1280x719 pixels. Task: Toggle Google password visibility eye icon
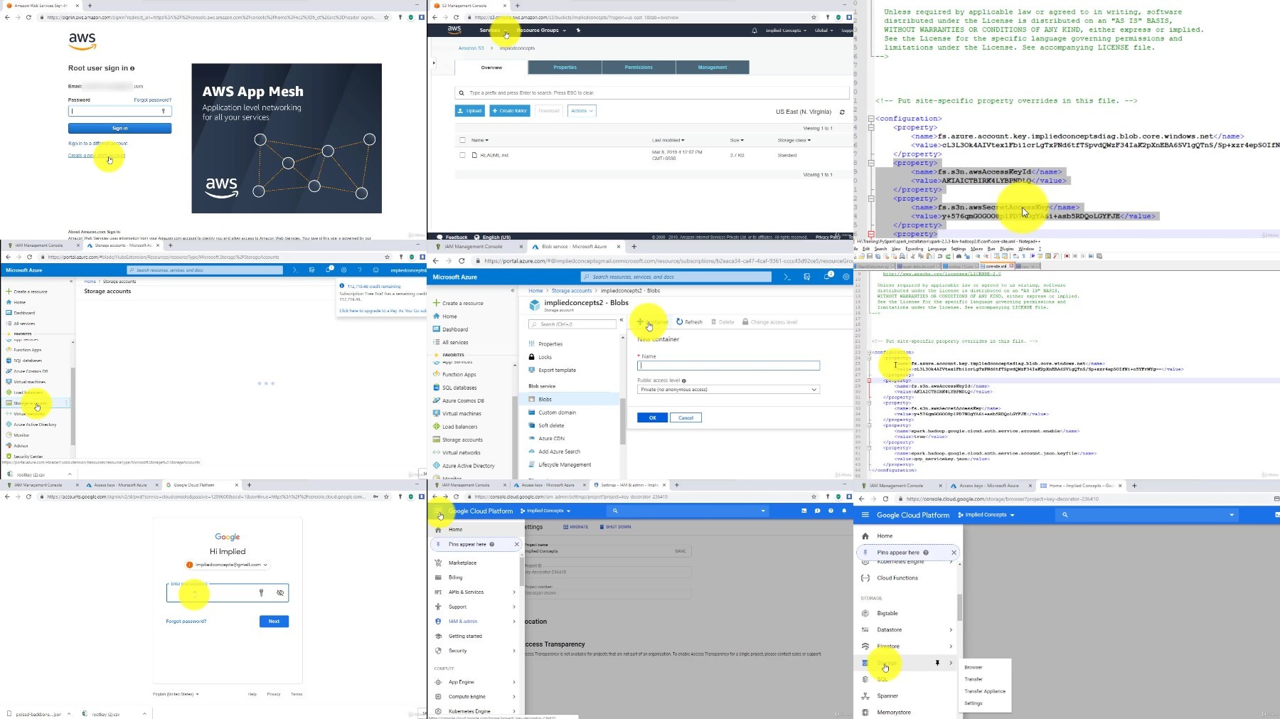coord(280,592)
